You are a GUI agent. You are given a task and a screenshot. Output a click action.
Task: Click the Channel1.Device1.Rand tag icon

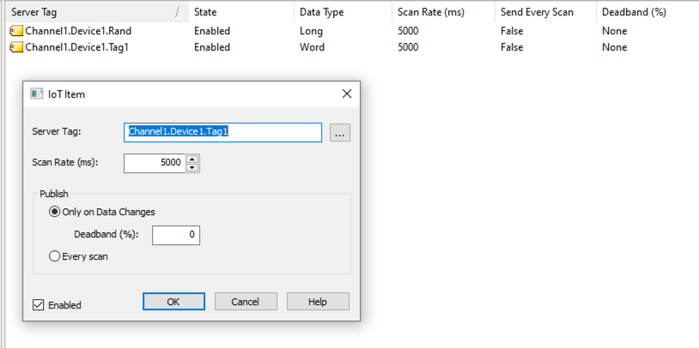pyautogui.click(x=16, y=31)
